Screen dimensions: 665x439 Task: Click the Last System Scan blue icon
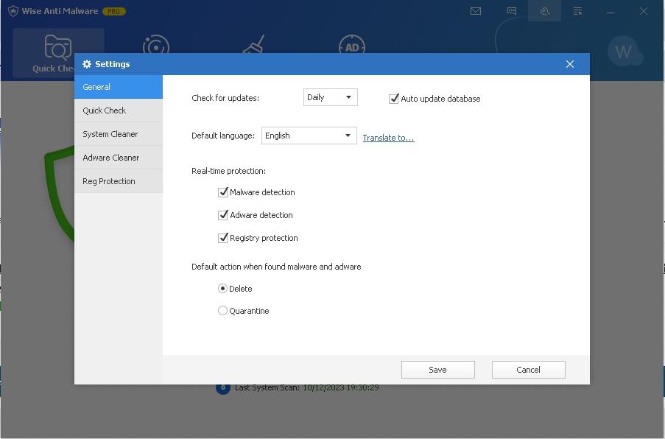(x=222, y=389)
